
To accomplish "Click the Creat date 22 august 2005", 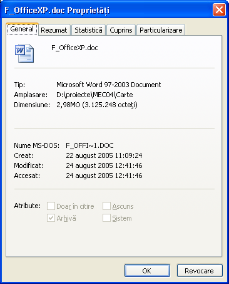I will click(x=89, y=155).
